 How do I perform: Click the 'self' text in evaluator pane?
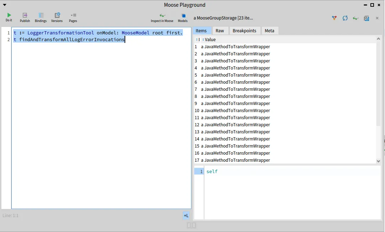coord(212,172)
